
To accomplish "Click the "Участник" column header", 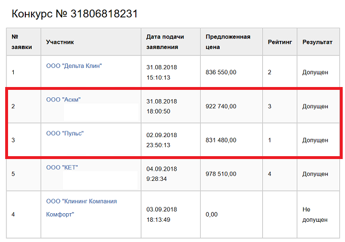I will point(60,42).
